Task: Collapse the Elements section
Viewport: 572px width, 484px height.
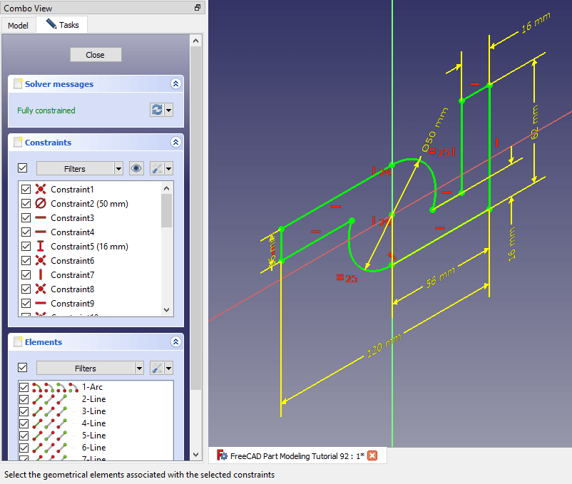Action: pyautogui.click(x=176, y=342)
